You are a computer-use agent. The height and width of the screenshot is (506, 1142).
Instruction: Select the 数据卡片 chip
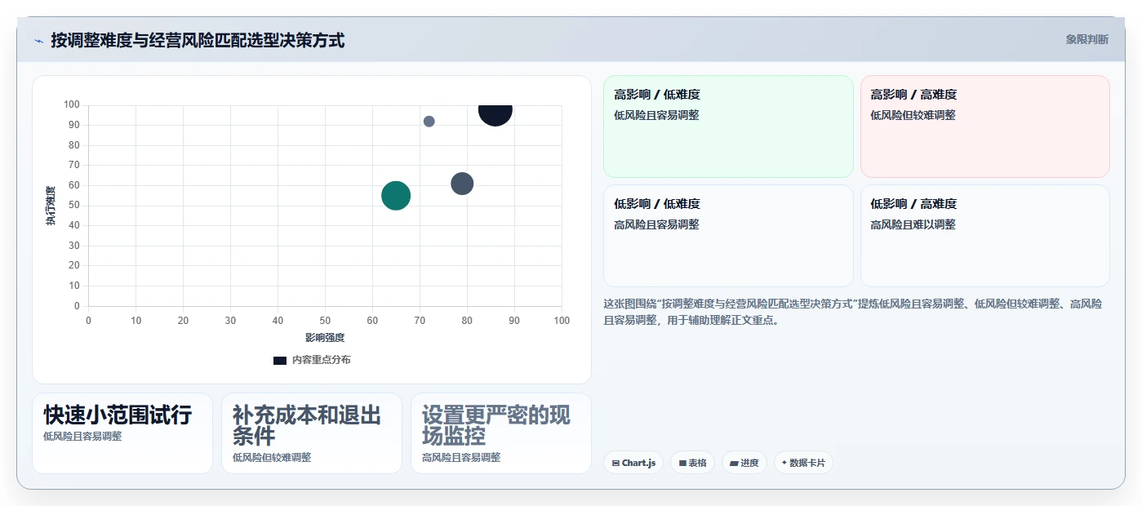click(x=803, y=463)
